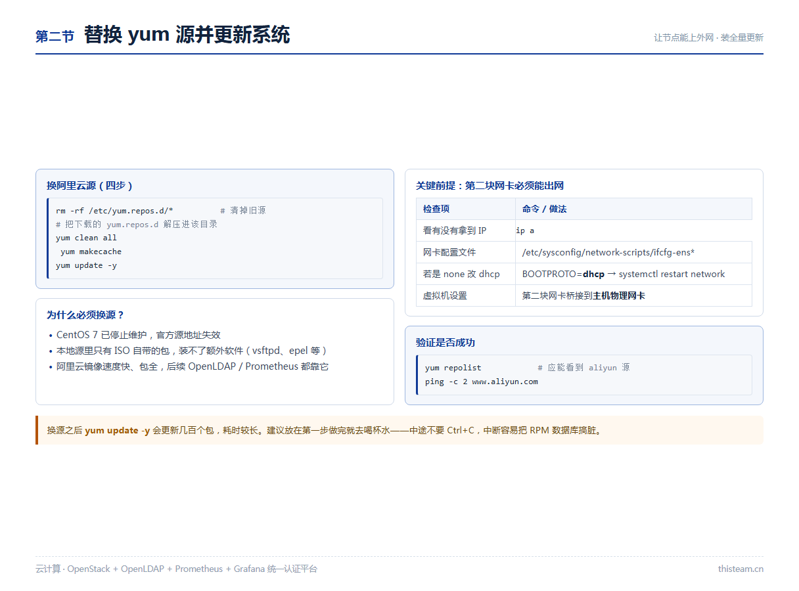Click the bullet about '本地源里只有 ISO 自带的包'
The height and width of the screenshot is (591, 799).
coord(192,351)
